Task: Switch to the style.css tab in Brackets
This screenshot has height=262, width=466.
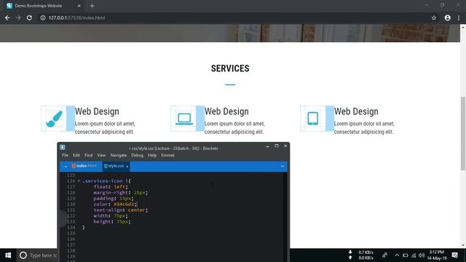Action: tap(116, 166)
